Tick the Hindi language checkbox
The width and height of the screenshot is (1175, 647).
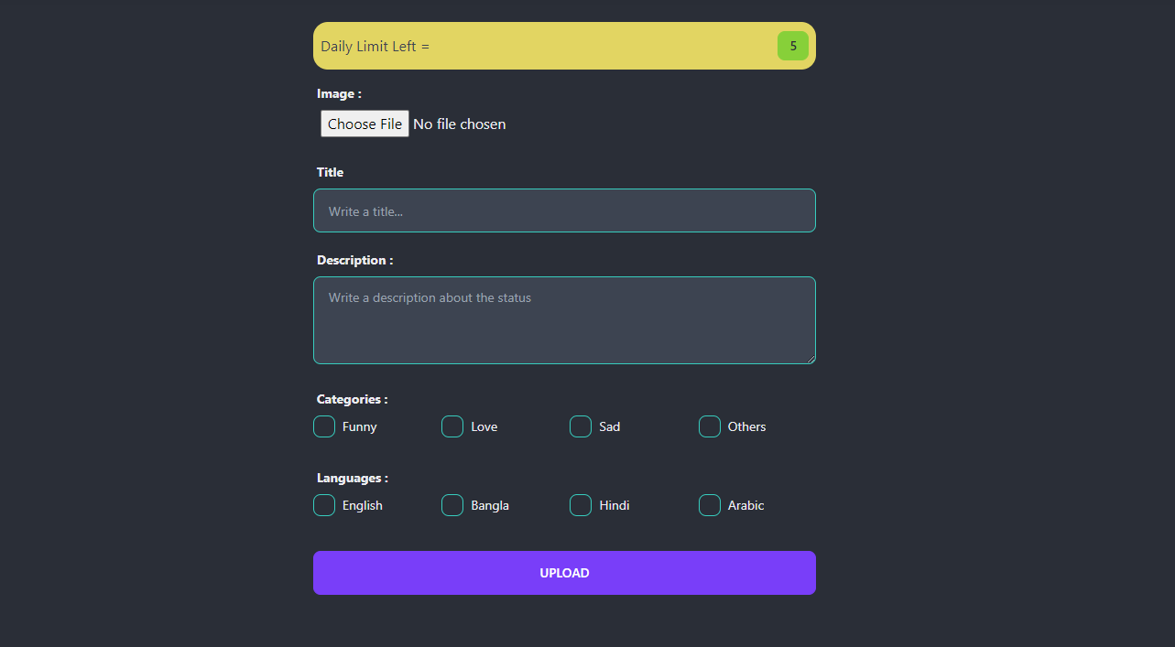581,505
